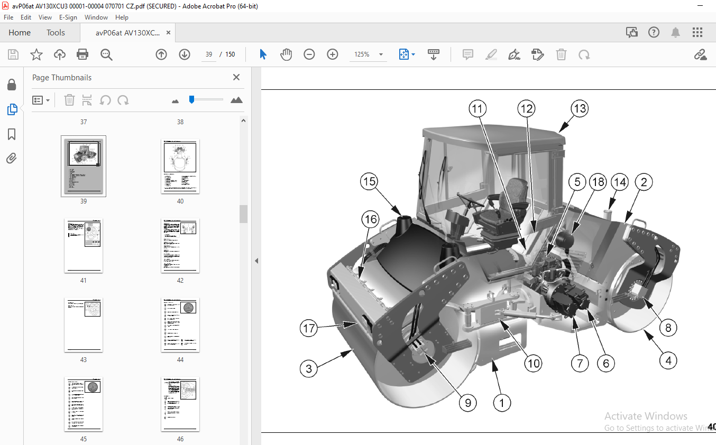Viewport: 716px width, 445px height.
Task: Add a sticky note comment
Action: [468, 54]
